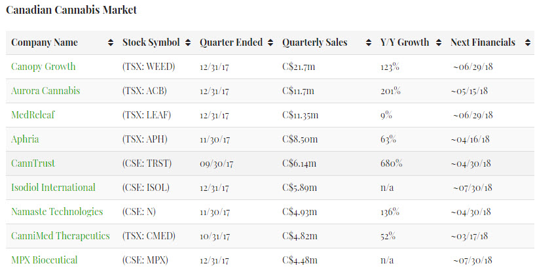Click the Aphria company link
The image size is (535, 270).
(25, 139)
